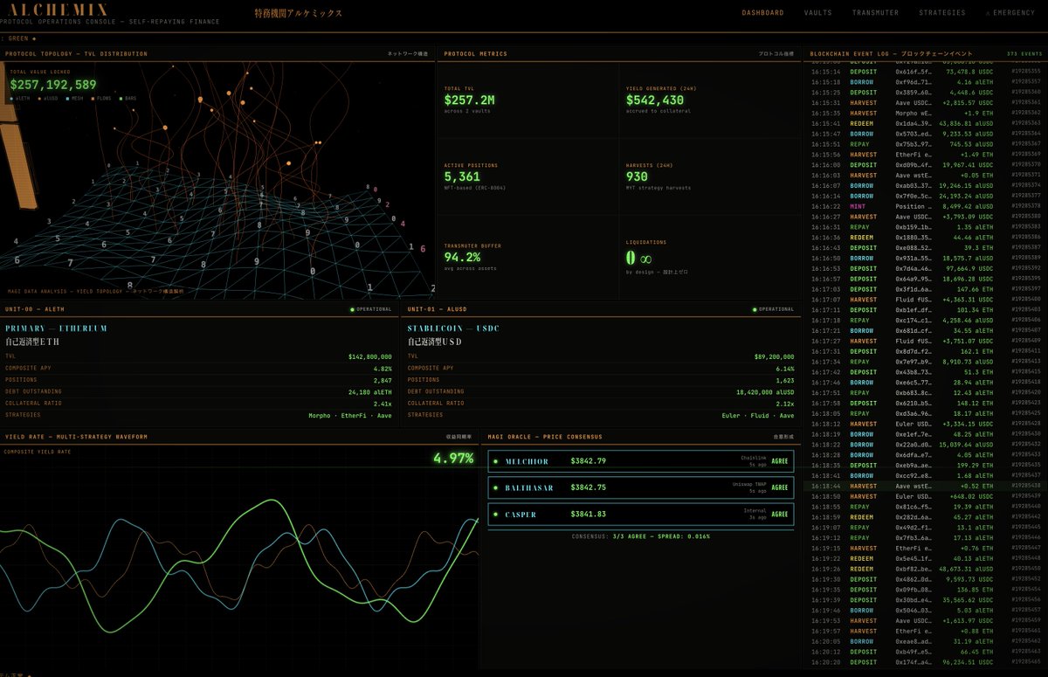
Task: Click the $257,192,589 total value locked
Action: [x=53, y=85]
